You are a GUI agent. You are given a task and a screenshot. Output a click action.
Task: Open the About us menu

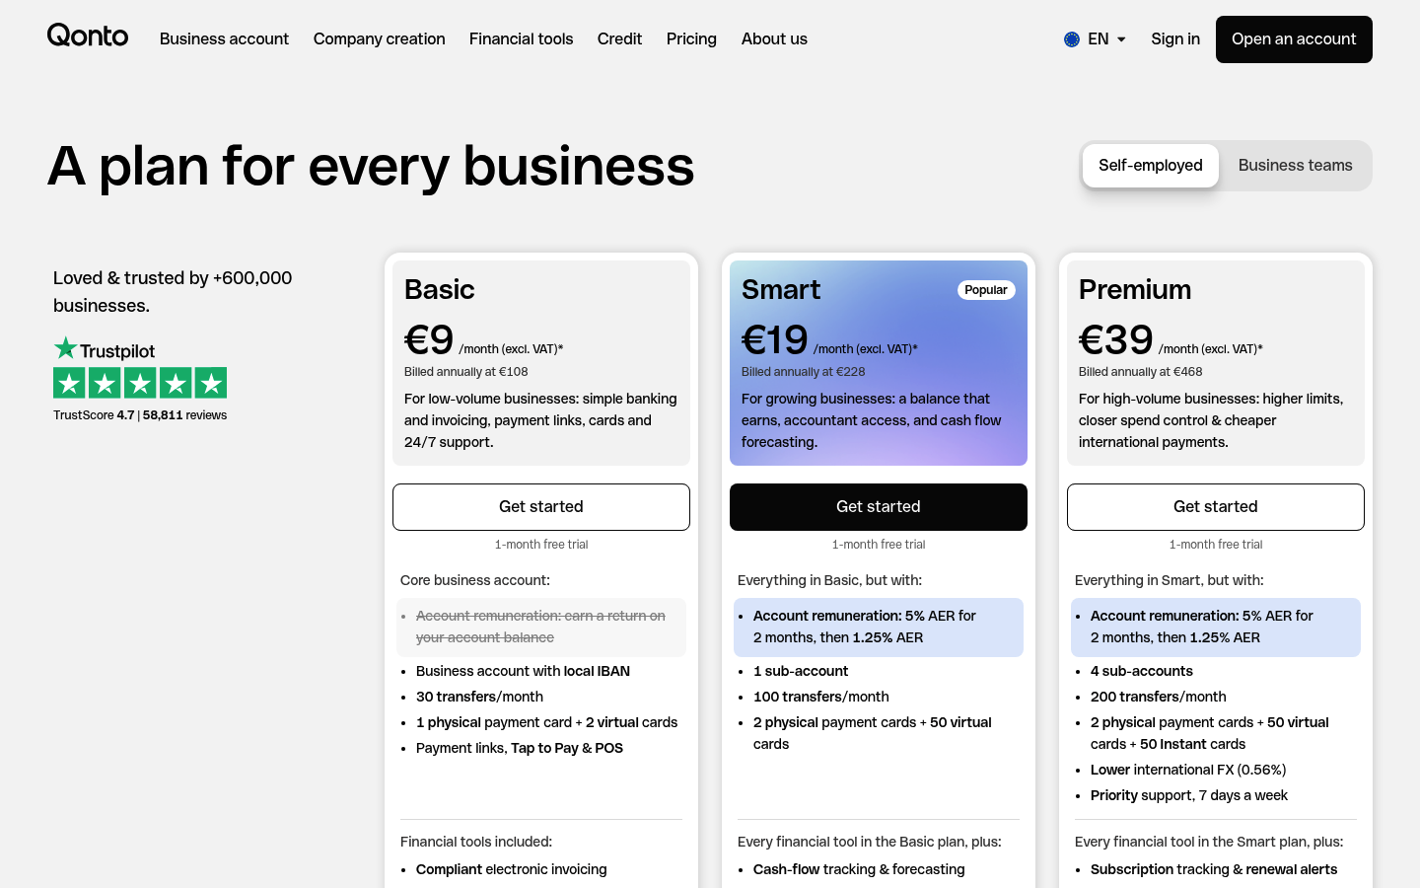coord(774,39)
